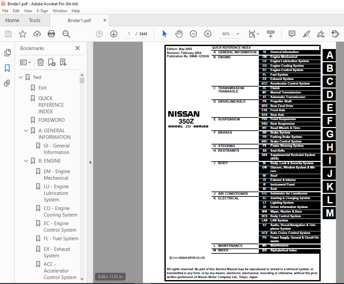Activate the Selection arrow tool
The image size is (344, 284).
[164, 34]
